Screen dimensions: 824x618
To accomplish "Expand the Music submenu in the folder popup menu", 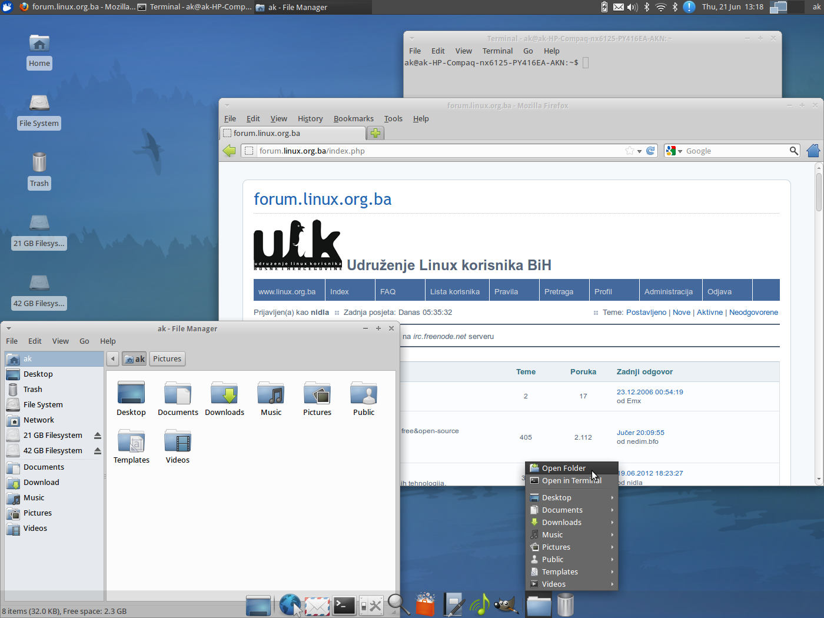I will 572,534.
